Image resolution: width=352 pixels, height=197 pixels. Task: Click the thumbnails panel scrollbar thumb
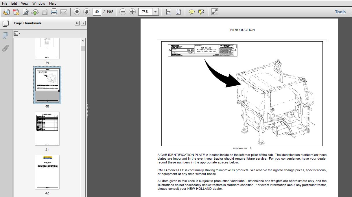[83, 48]
